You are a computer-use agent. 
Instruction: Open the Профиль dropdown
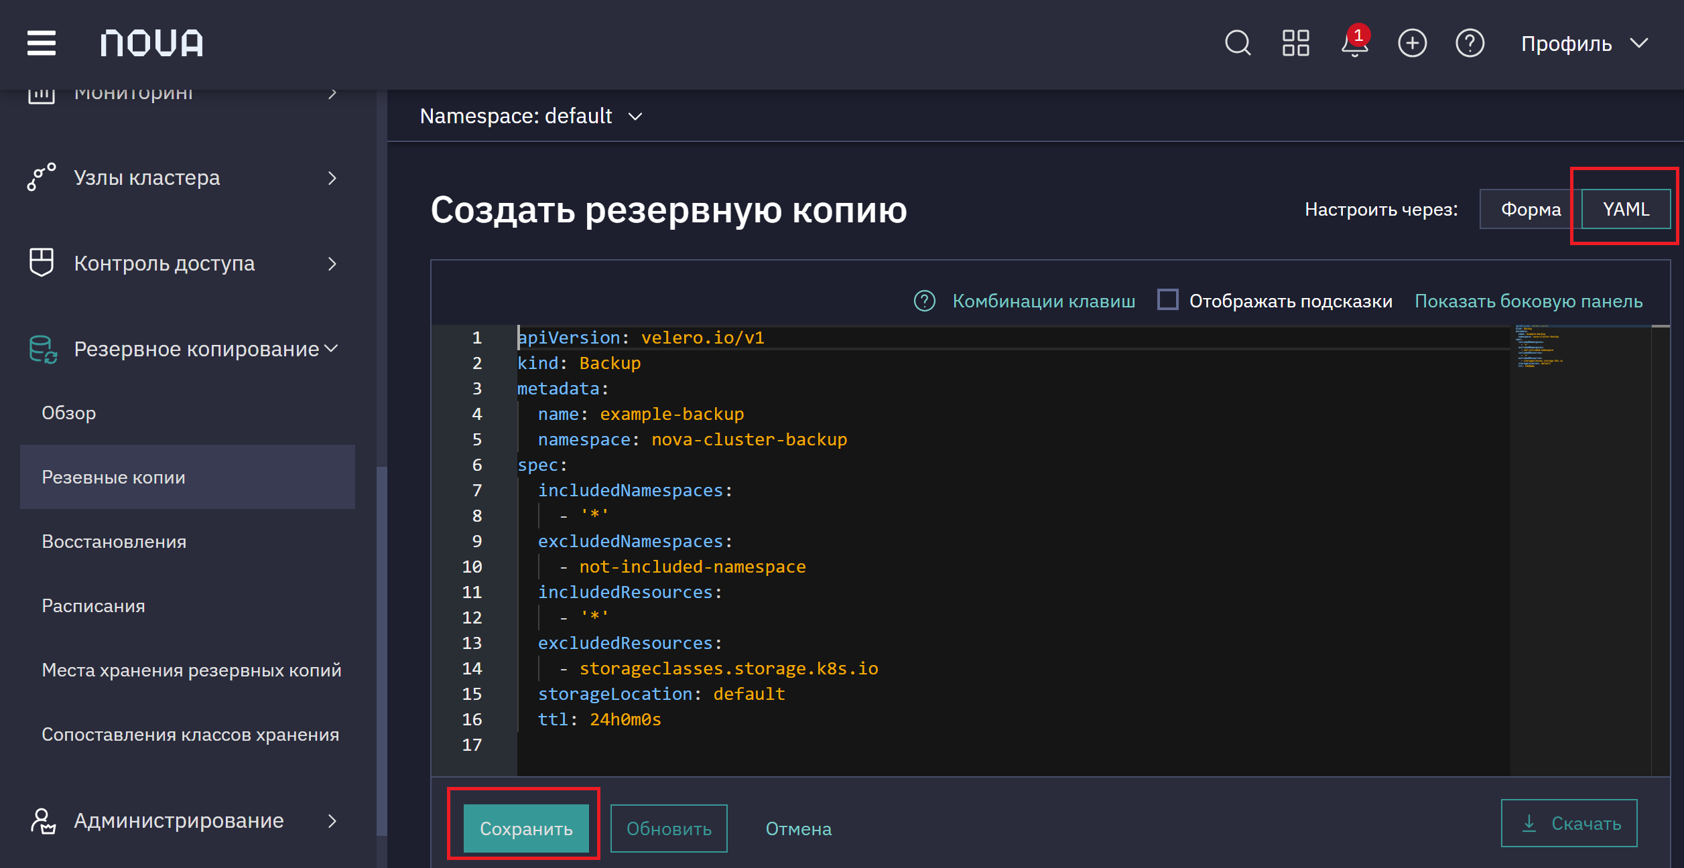click(x=1584, y=44)
